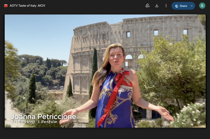
Task: Click the video preview to play
Action: coord(105,71)
